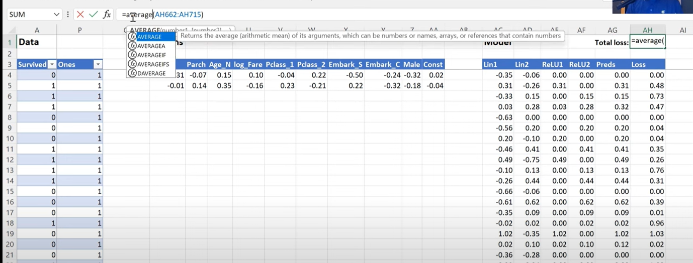Screen dimensions: 693x263
Task: Select the row 3 header
Action: click(x=9, y=64)
